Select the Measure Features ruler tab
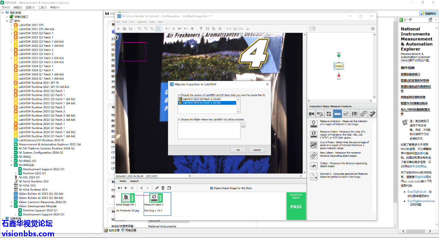The height and width of the screenshot is (238, 439). point(338,113)
